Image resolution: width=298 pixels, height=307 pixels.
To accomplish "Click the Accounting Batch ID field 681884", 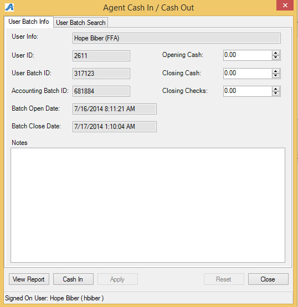I will [x=101, y=91].
